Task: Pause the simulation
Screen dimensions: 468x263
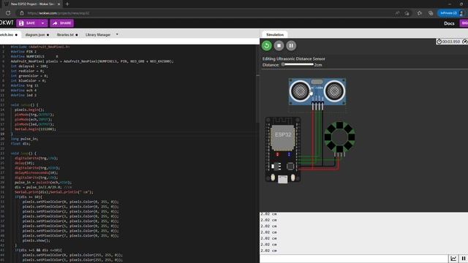Action: click(291, 45)
